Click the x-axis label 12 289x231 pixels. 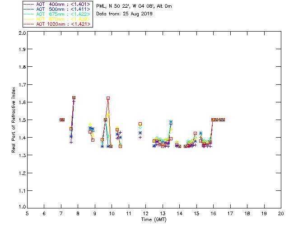[x=145, y=213]
